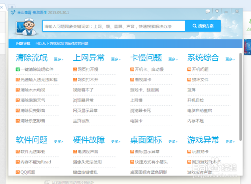The width and height of the screenshot is (251, 184).
Task: Expand 更多 next to 游戏异常
Action: [230, 142]
